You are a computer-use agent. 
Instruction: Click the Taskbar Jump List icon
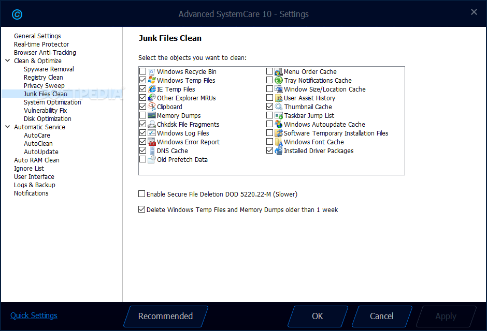pyautogui.click(x=279, y=116)
